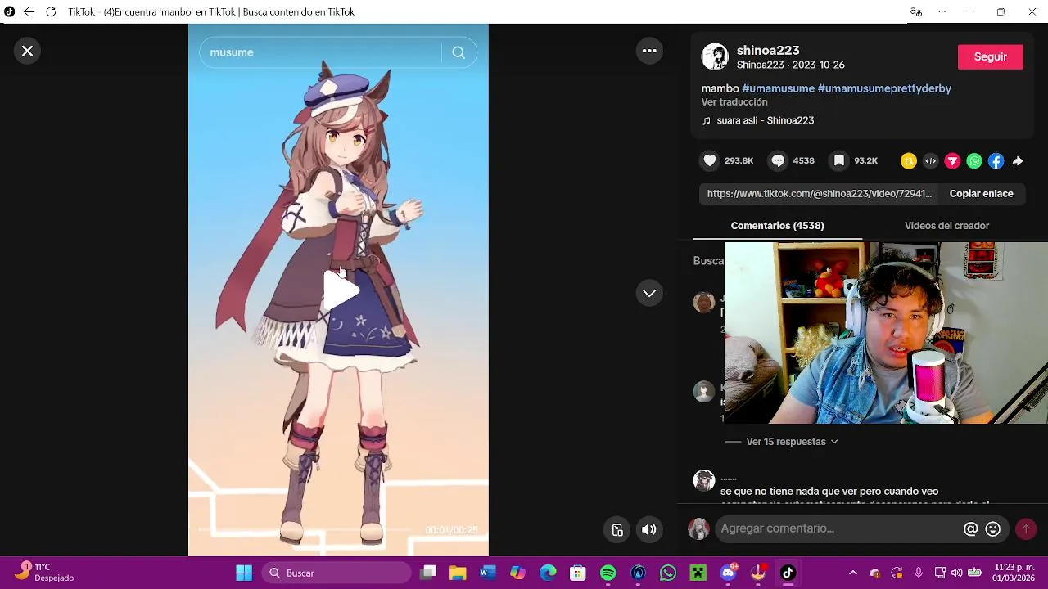The image size is (1048, 589).
Task: Click the microphone tray icon
Action: [919, 573]
